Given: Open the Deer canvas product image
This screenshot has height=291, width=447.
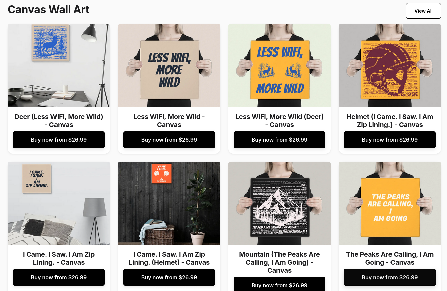Looking at the screenshot, I should pos(59,66).
